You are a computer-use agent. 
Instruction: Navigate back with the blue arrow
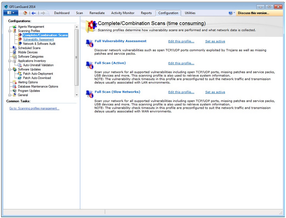34,13
